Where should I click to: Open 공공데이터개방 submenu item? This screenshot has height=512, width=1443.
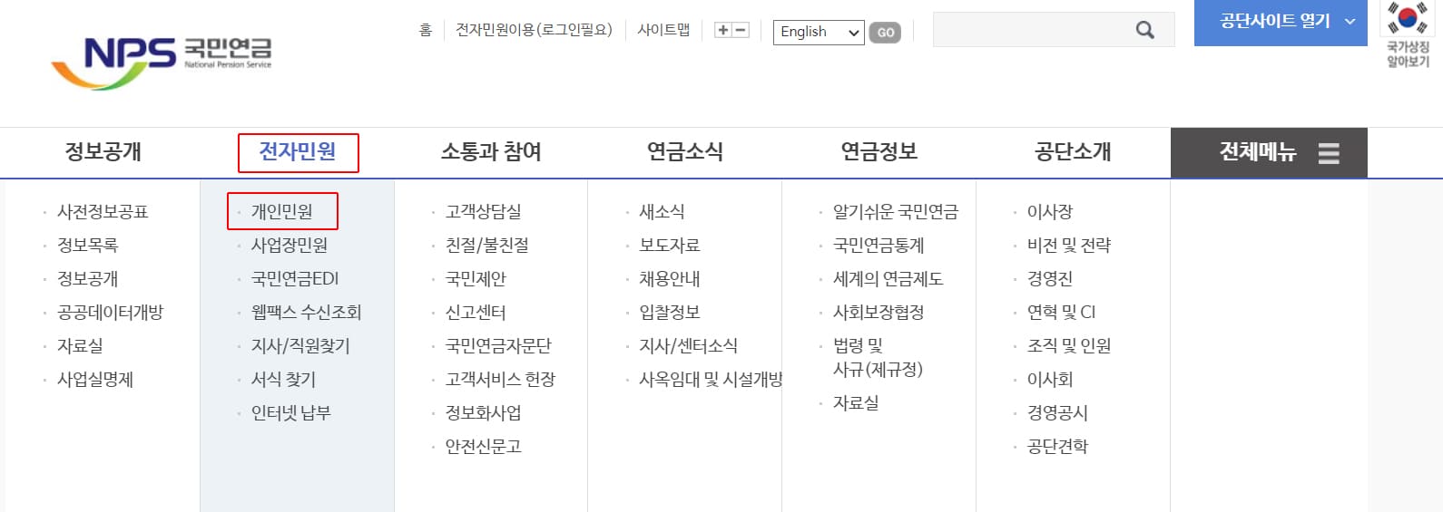point(111,313)
